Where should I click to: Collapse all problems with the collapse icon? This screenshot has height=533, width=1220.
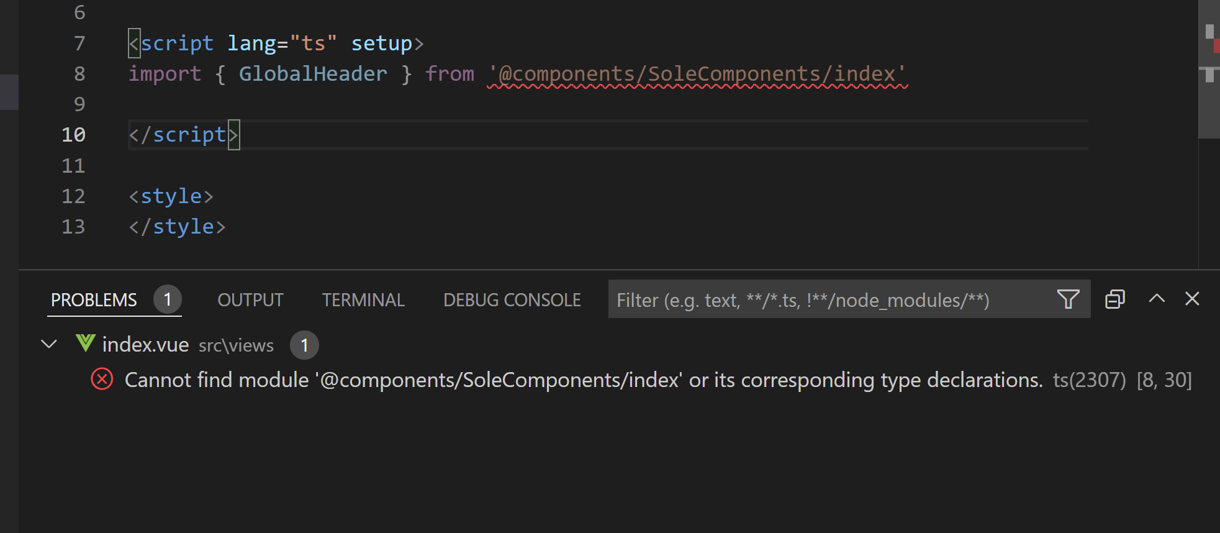(1115, 299)
